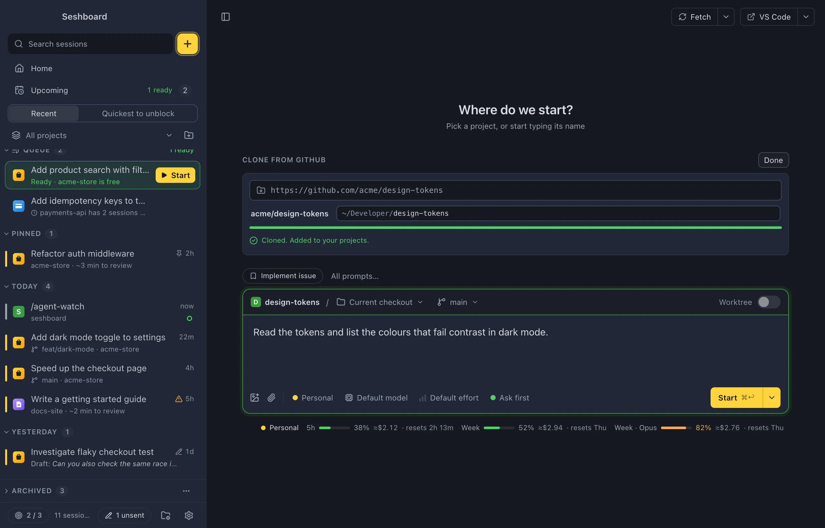Click the add project folder icon
Viewport: 825px width, 528px height.
pos(189,135)
